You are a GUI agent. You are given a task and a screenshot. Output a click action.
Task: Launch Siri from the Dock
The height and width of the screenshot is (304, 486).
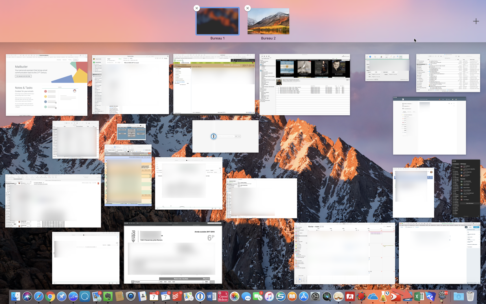[x=27, y=296]
